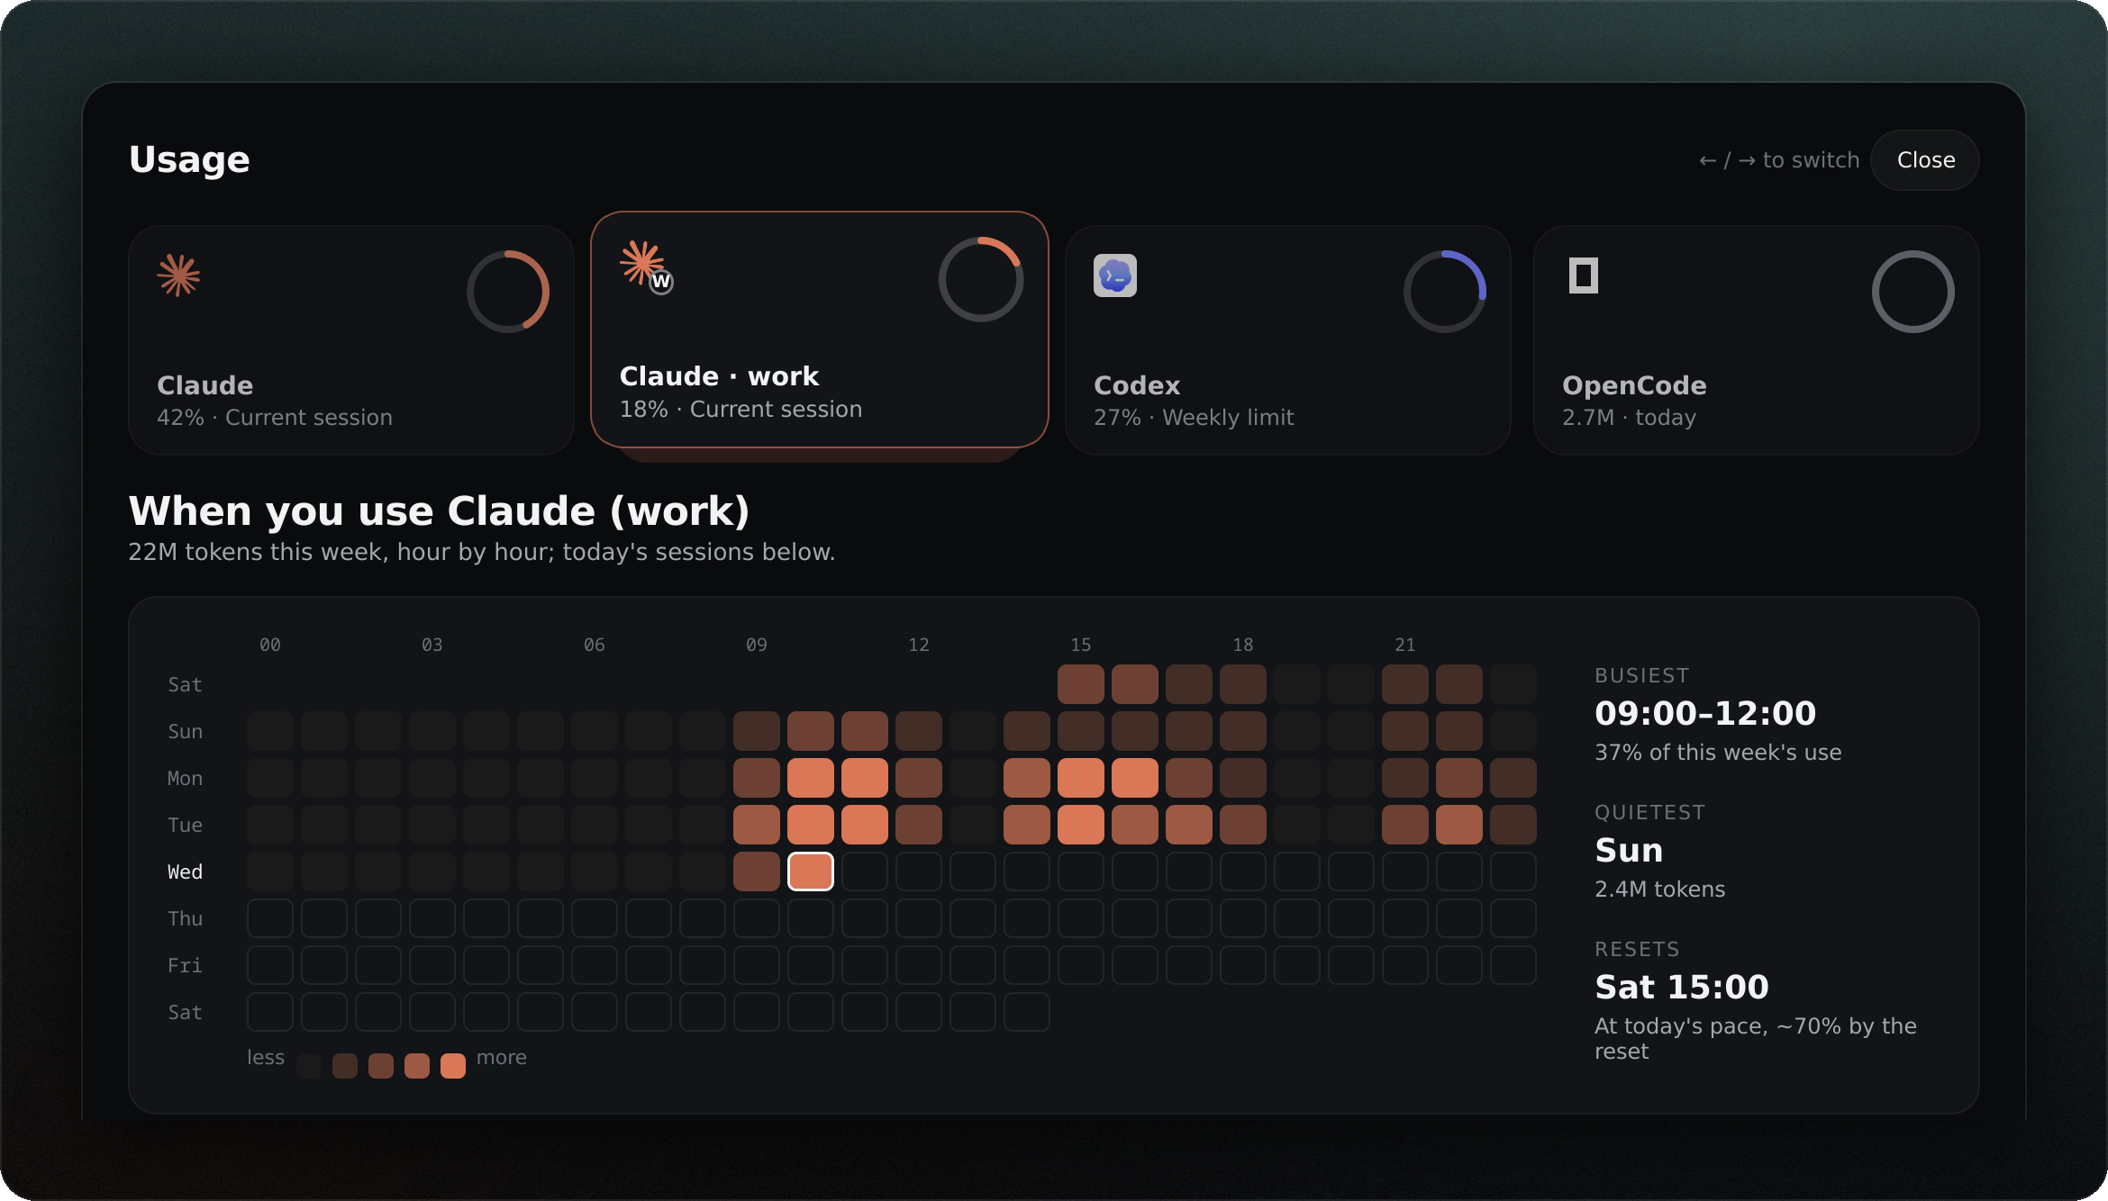Click the OpenCode square logo icon
The width and height of the screenshot is (2108, 1201).
point(1584,275)
